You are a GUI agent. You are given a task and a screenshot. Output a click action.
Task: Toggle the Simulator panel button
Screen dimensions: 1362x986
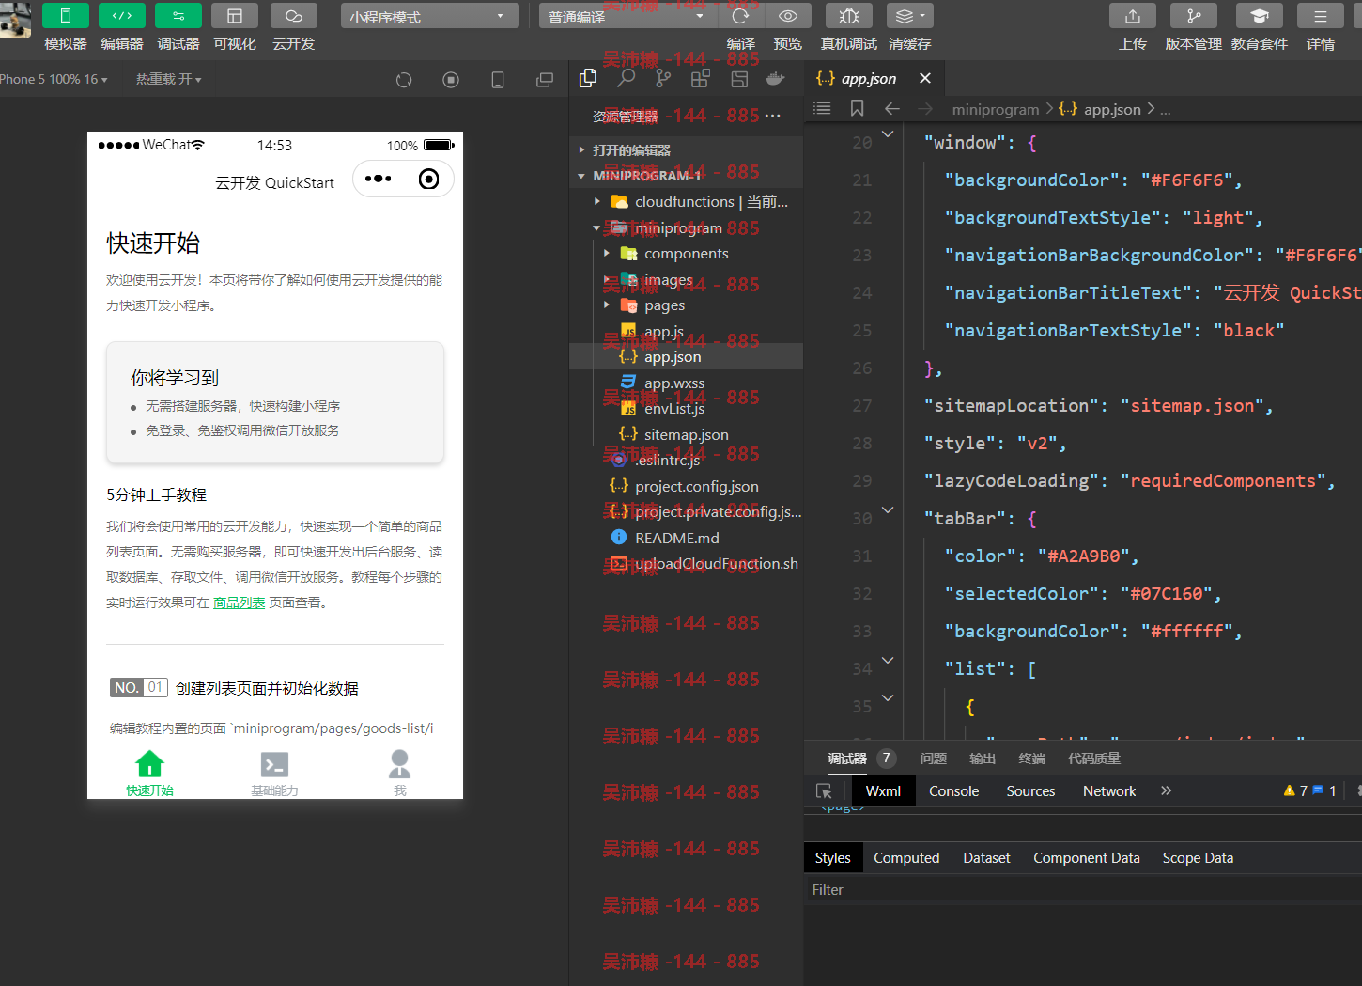click(66, 16)
